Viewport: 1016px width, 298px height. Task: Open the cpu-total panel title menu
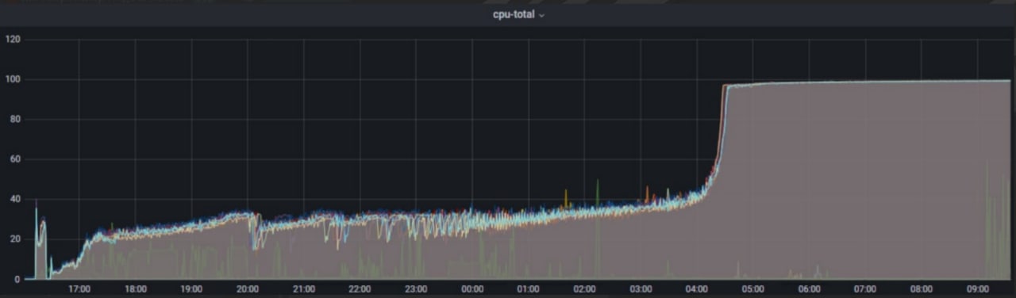tap(519, 15)
